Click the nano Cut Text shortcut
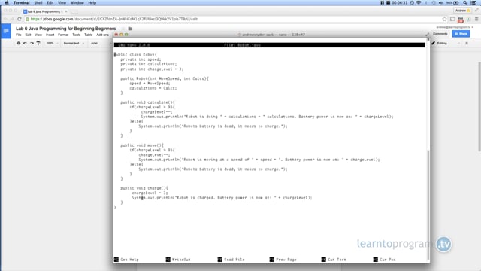The width and height of the screenshot is (481, 271). click(334, 260)
